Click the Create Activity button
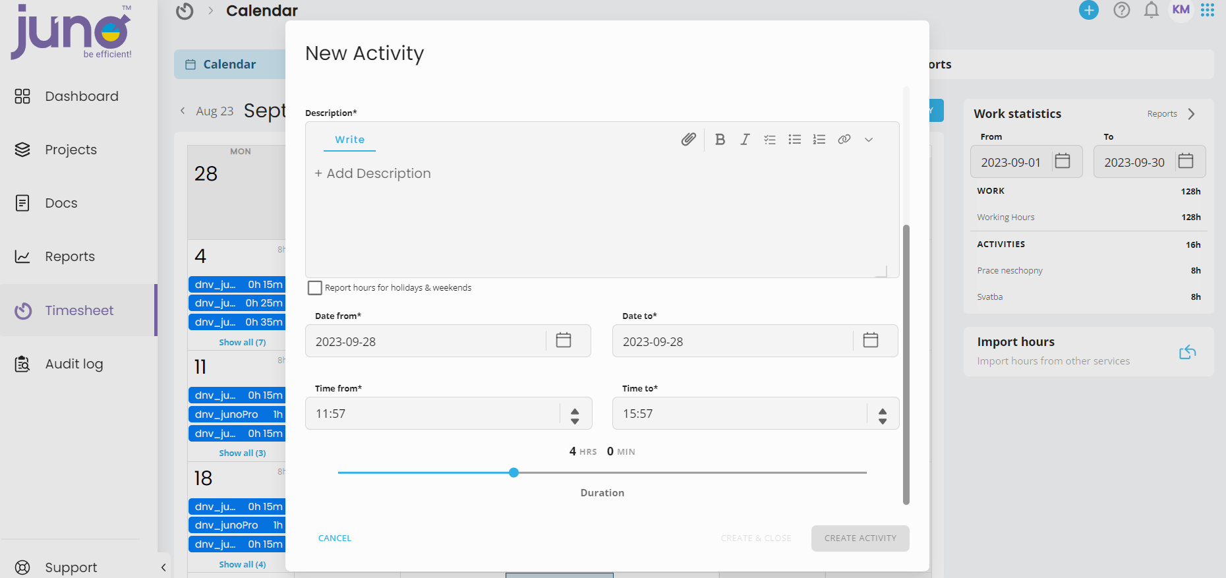The width and height of the screenshot is (1226, 578). tap(860, 538)
